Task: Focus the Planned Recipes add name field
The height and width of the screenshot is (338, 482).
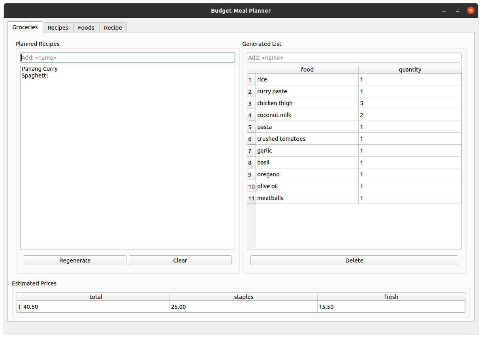Action: point(128,58)
